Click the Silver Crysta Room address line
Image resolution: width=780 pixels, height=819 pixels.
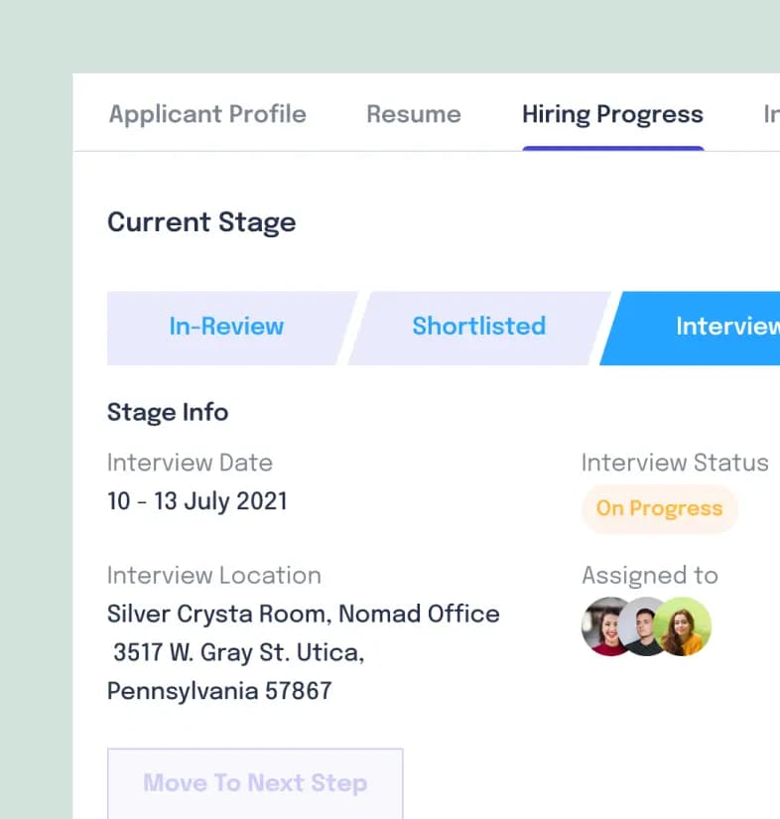(x=303, y=614)
